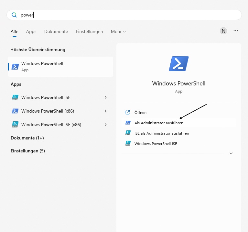The height and width of the screenshot is (232, 248).
Task: Expand Windows PowerShell ISE (x86) chevron
Action: (x=105, y=125)
